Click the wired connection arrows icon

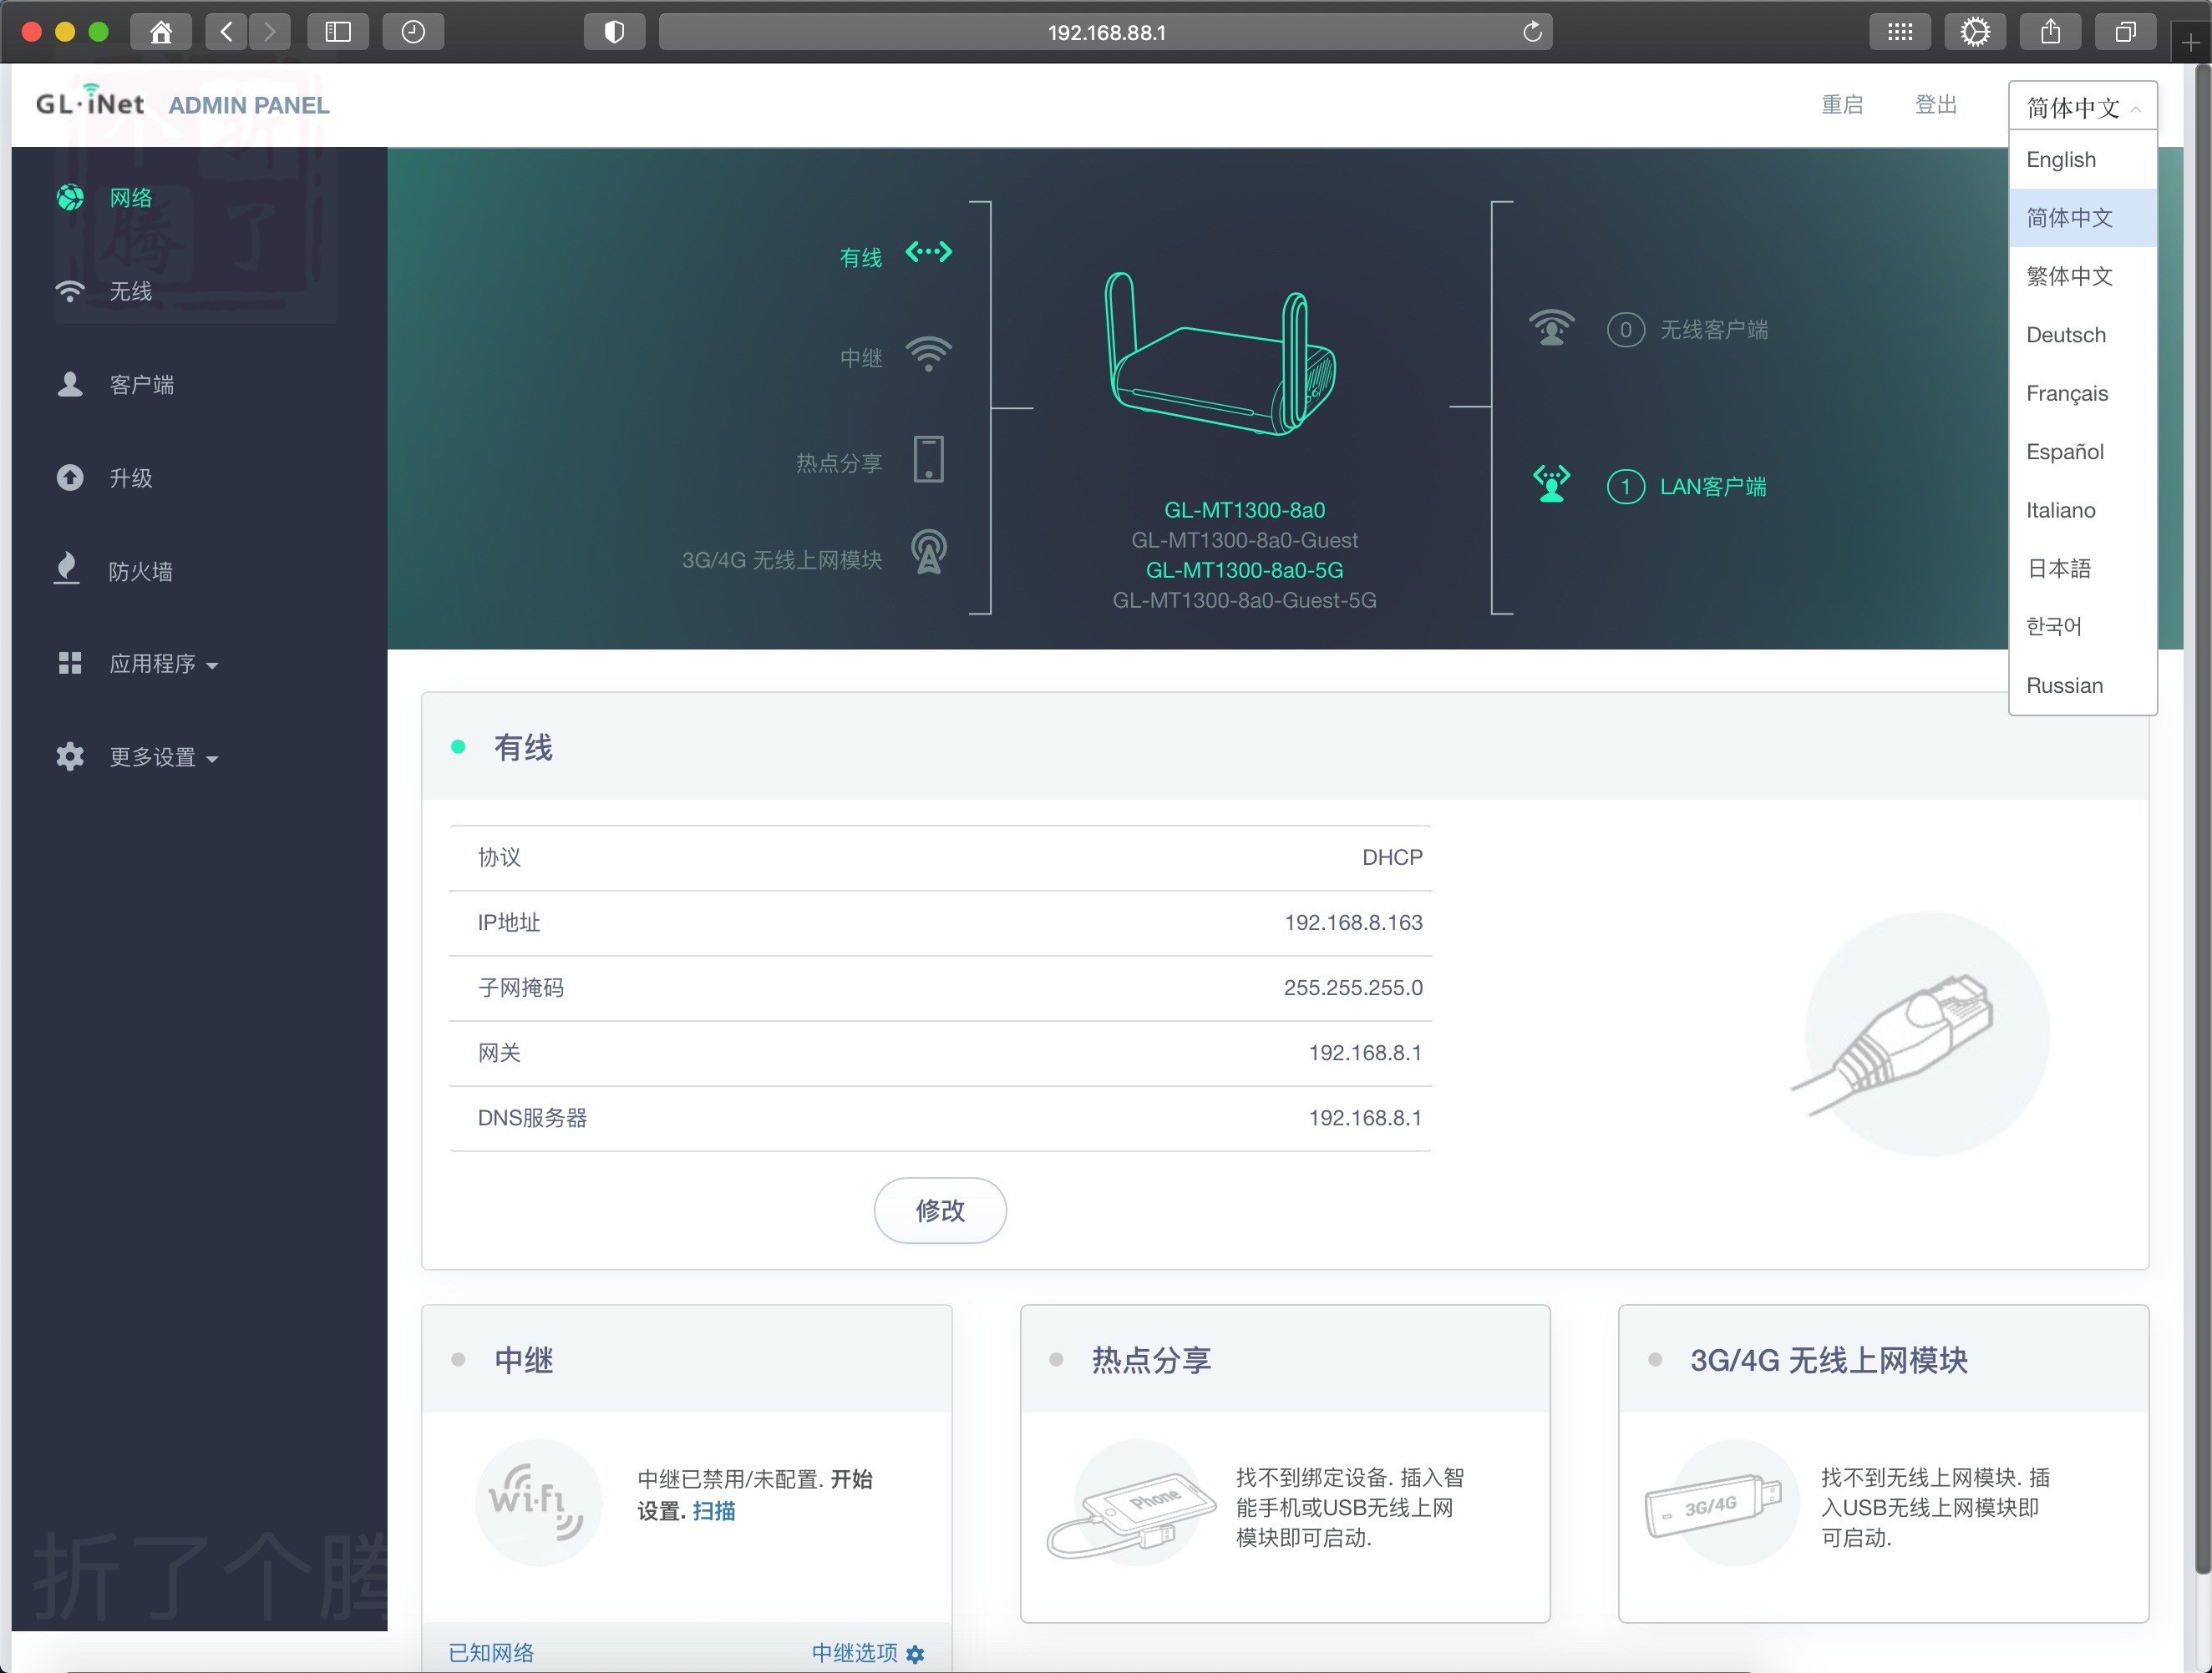tap(928, 252)
